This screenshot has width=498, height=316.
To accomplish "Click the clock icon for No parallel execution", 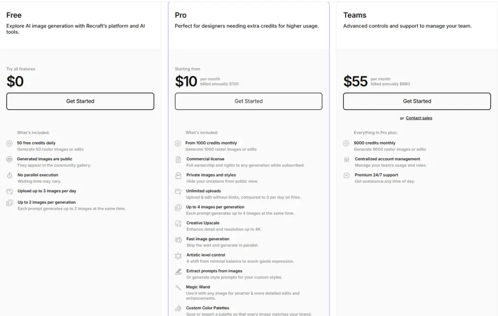I will 10,176.
